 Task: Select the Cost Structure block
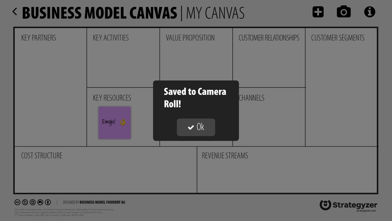106,170
